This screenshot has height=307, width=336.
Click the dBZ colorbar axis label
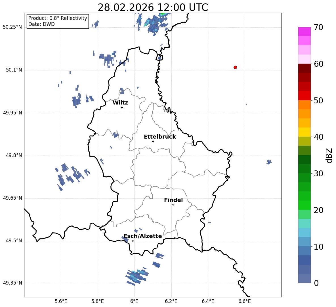point(329,155)
